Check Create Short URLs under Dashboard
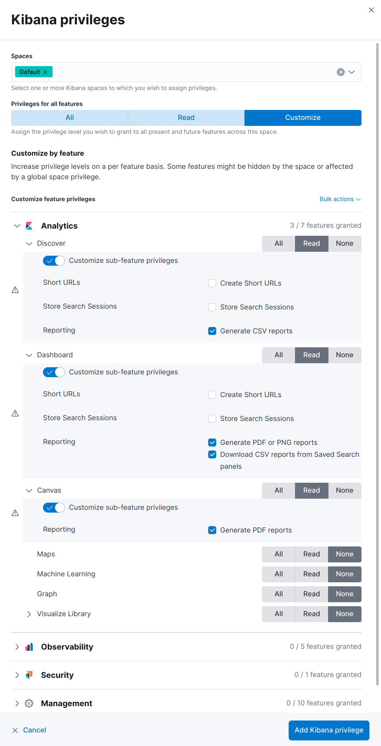Image resolution: width=381 pixels, height=746 pixels. tap(212, 395)
